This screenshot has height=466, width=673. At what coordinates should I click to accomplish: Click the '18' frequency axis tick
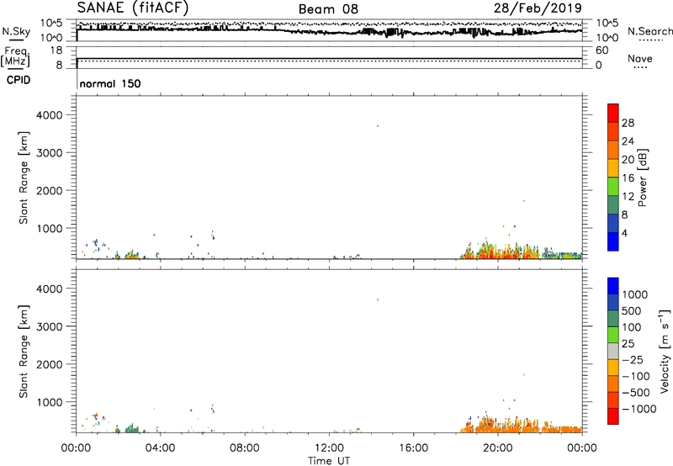tap(56, 50)
